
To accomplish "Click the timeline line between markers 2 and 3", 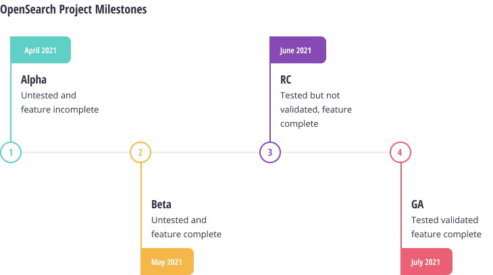I will 205,152.
